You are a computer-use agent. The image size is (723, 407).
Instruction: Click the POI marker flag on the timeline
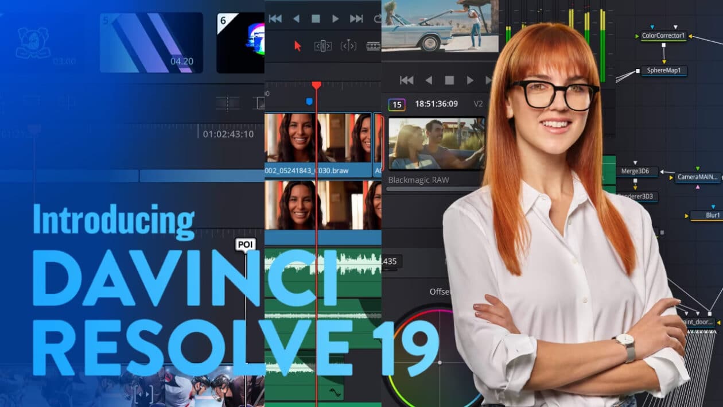coord(246,244)
